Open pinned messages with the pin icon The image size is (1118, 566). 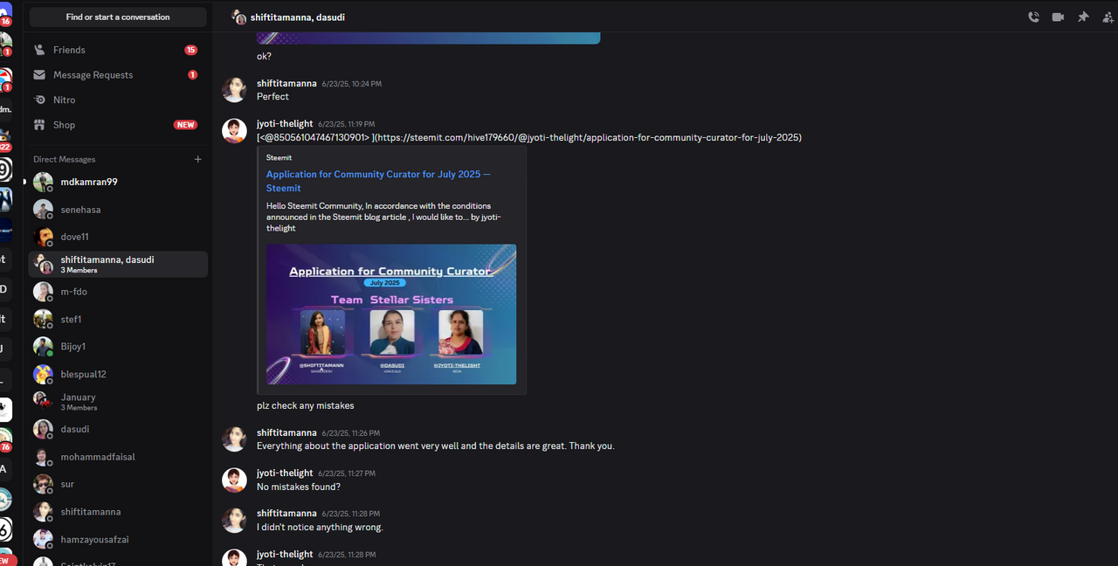pos(1083,17)
